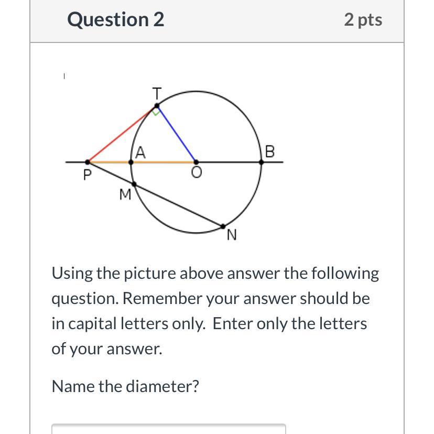Image resolution: width=434 pixels, height=434 pixels.
Task: Click the black segment from O to B
Action: [229, 162]
